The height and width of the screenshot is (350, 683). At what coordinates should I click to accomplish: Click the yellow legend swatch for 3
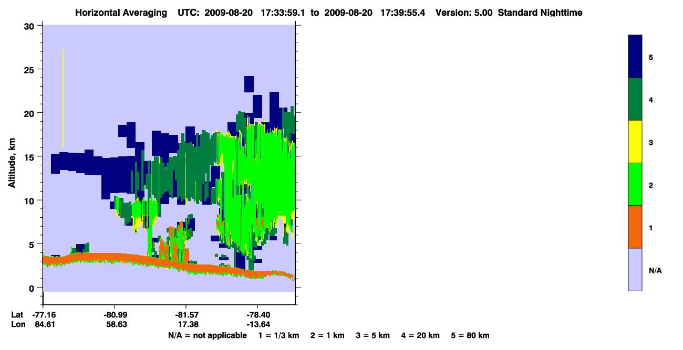click(635, 142)
